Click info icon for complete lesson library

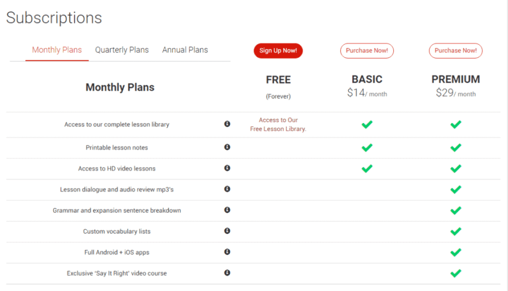[x=227, y=124]
